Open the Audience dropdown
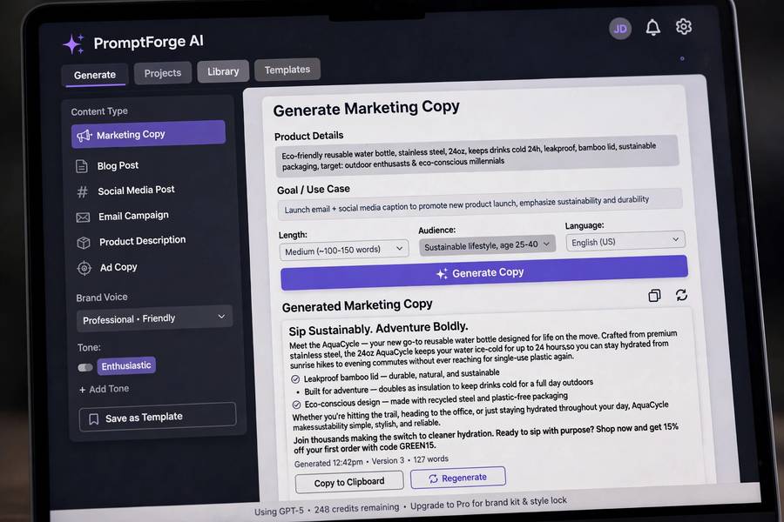This screenshot has height=522, width=784. (487, 245)
